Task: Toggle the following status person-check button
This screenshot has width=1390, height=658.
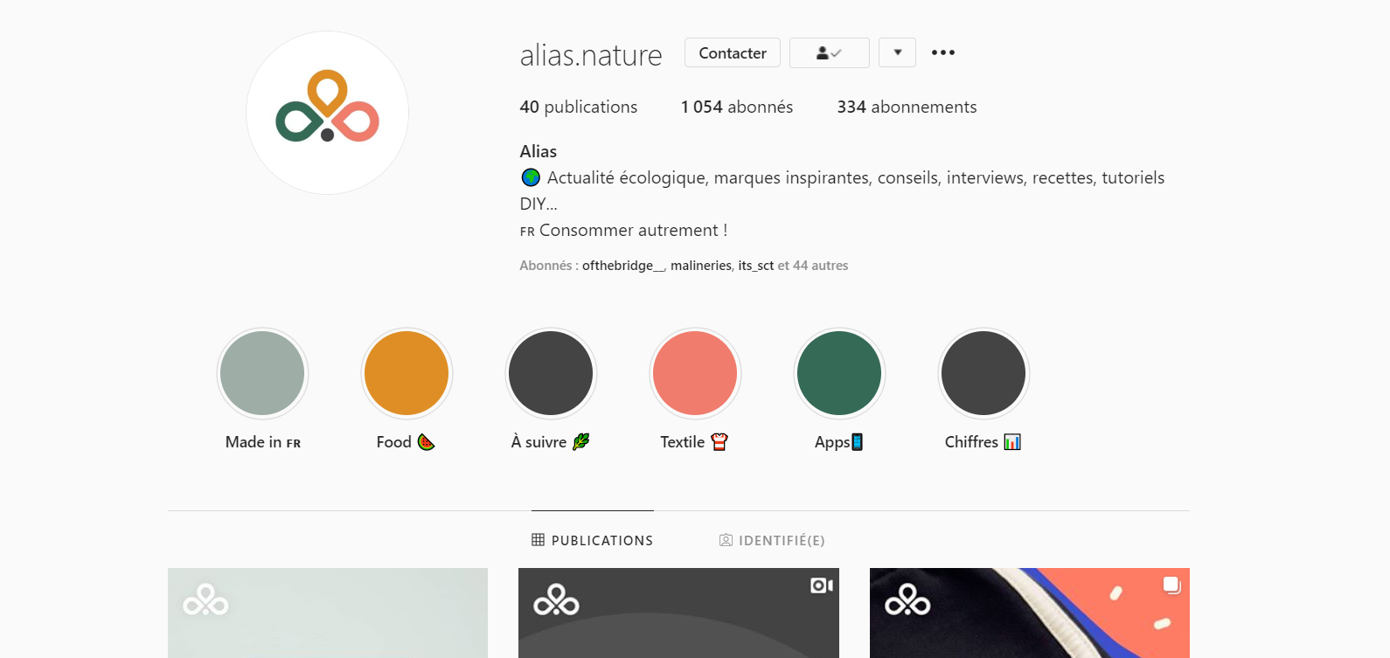Action: pos(829,52)
